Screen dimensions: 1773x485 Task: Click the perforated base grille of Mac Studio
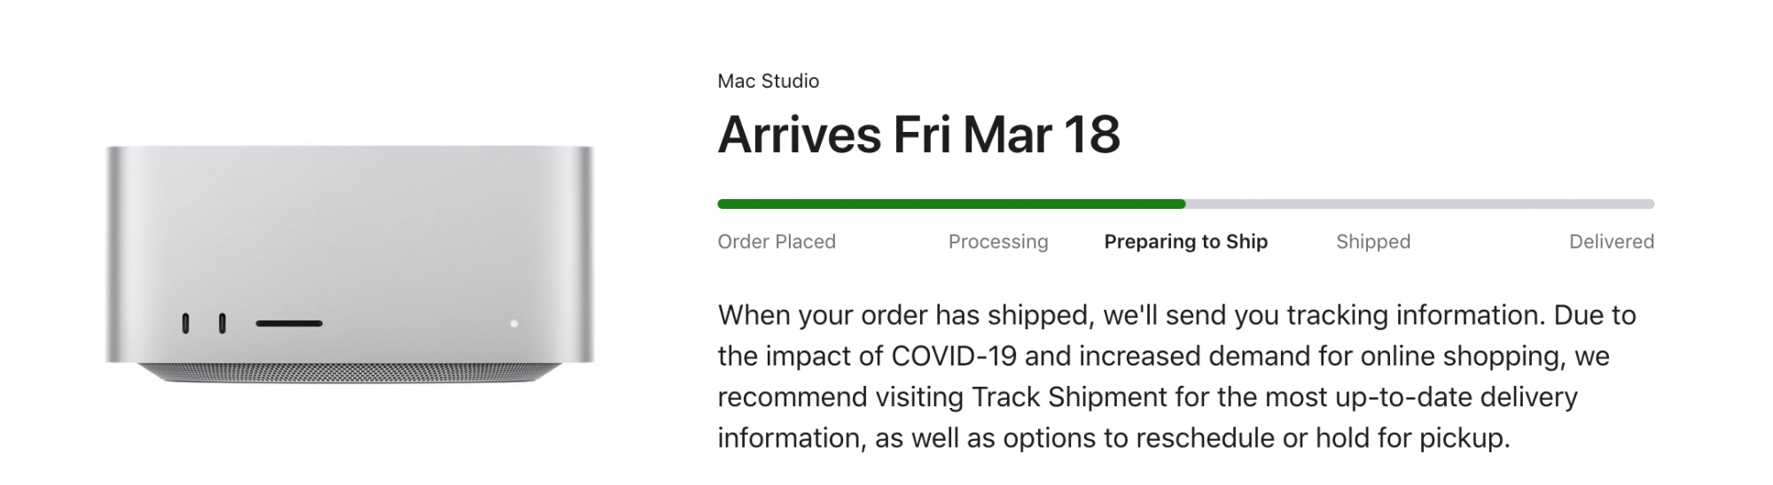(349, 373)
